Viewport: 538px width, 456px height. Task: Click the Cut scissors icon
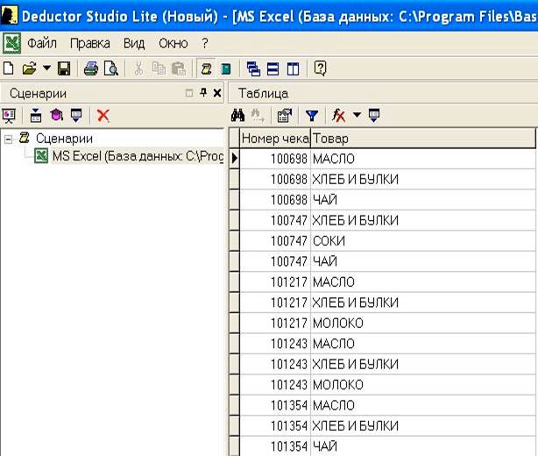(138, 68)
